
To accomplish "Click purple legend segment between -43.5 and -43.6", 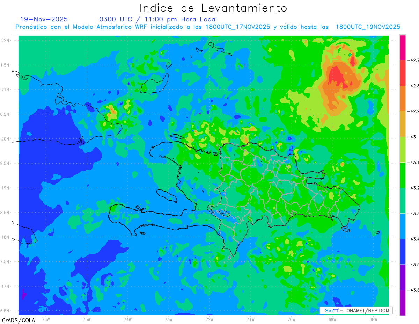I will [403, 277].
